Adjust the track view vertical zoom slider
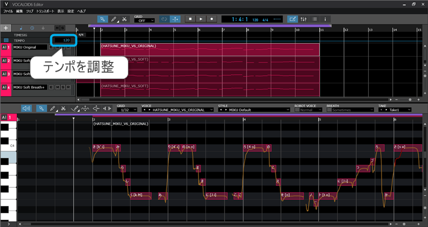428x227 pixels. [x=425, y=76]
